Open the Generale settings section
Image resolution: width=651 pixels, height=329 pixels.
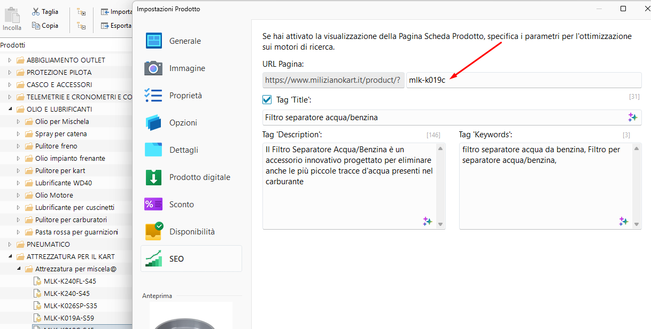point(184,41)
